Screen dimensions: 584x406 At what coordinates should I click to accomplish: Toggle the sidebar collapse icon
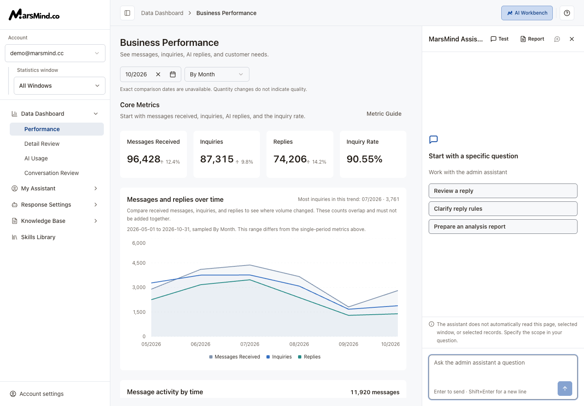(127, 13)
